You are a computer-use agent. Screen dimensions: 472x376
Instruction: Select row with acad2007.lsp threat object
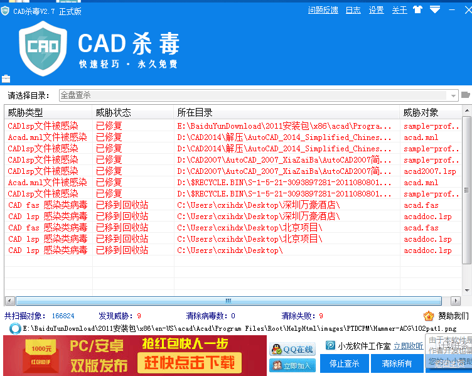coord(233,171)
